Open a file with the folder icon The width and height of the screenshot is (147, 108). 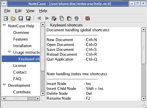coord(13,18)
